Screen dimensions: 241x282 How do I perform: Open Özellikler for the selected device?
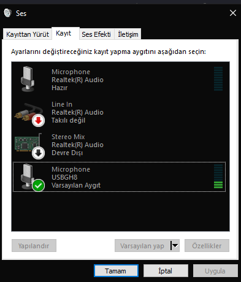coord(207,246)
